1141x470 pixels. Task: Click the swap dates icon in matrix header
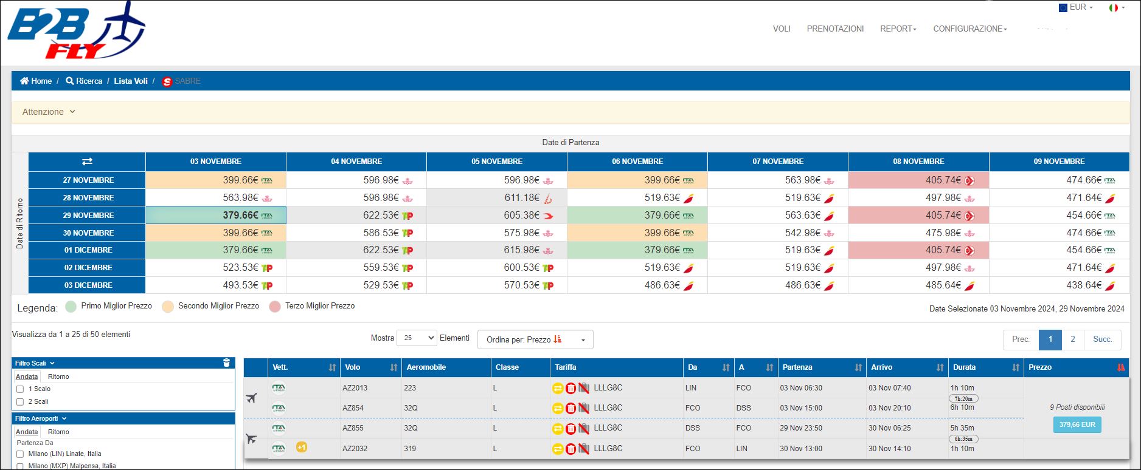pyautogui.click(x=87, y=162)
